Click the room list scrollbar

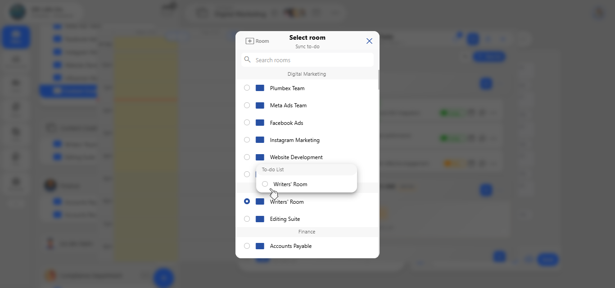pyautogui.click(x=379, y=80)
